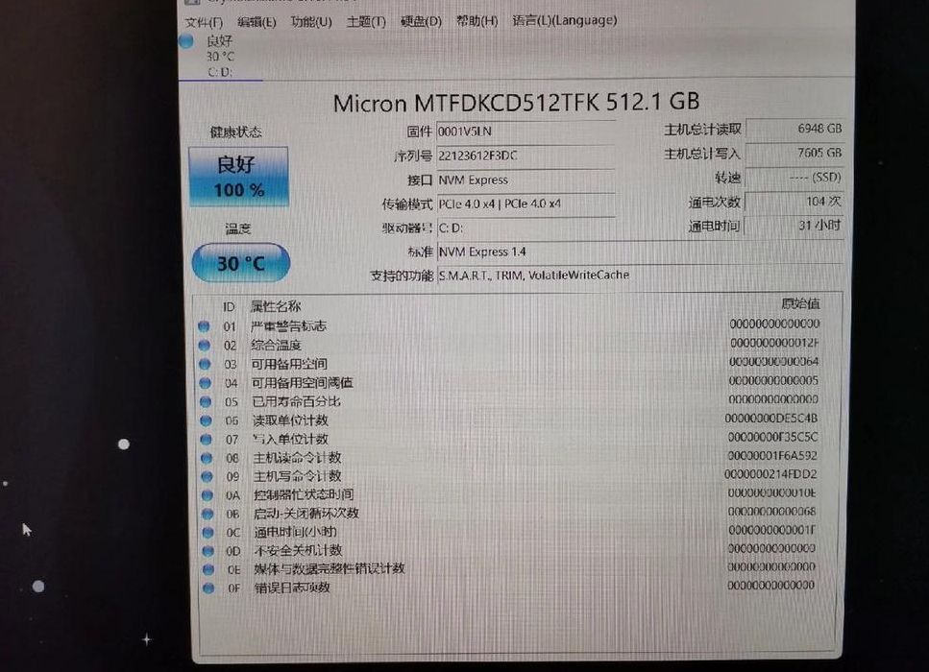Click the total host writes value 7605 GB
Viewport: 929px width, 672px height.
click(x=795, y=153)
